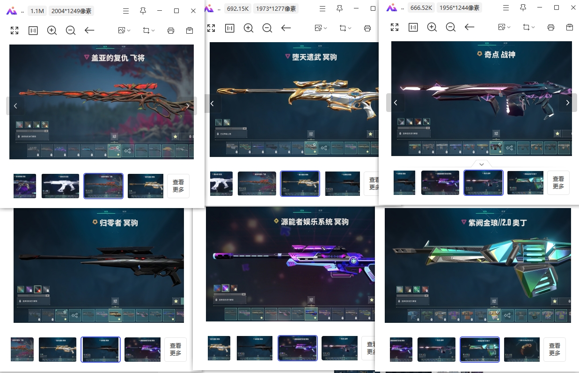579x373 pixels.
Task: Print the image from the 666.52K window
Action: (x=551, y=27)
